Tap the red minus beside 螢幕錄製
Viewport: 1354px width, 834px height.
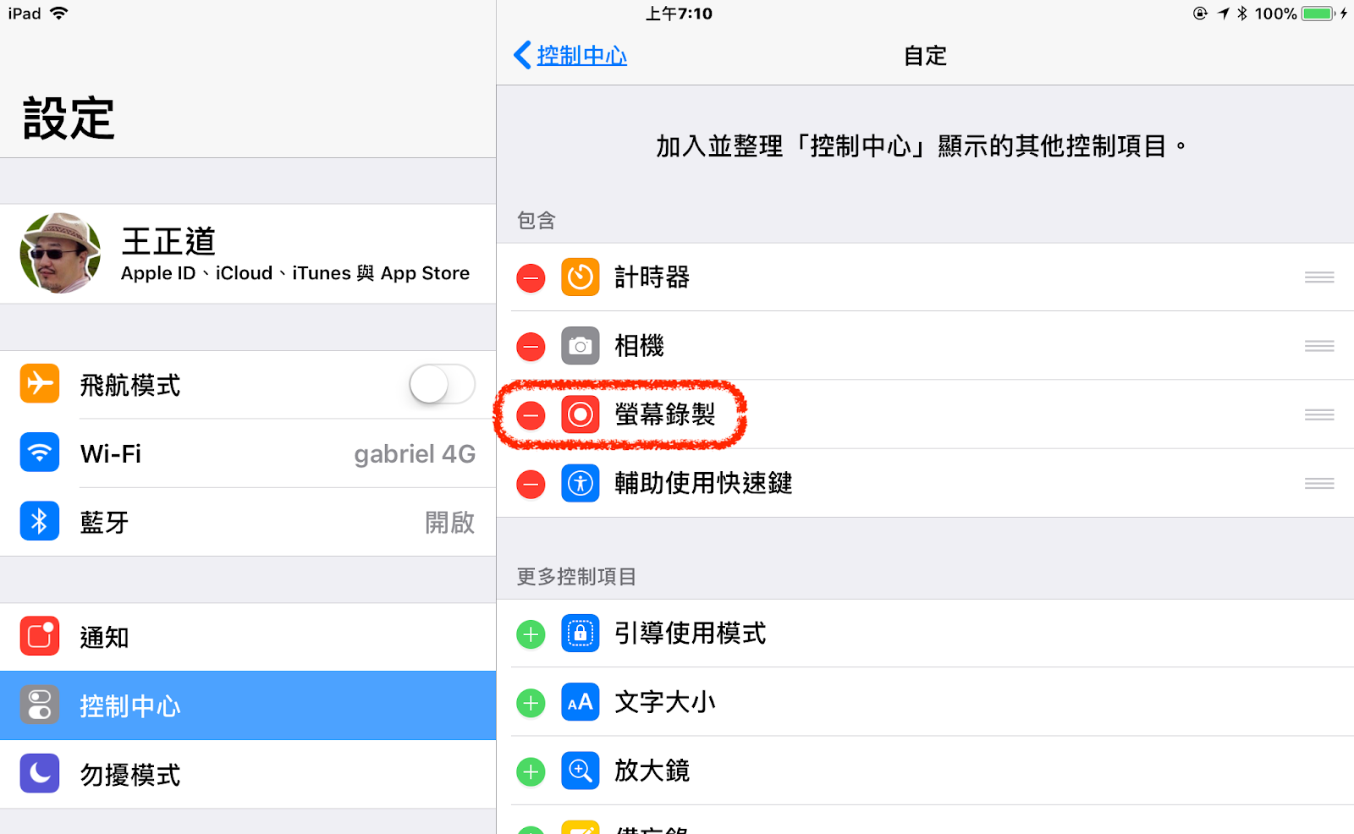click(x=531, y=415)
